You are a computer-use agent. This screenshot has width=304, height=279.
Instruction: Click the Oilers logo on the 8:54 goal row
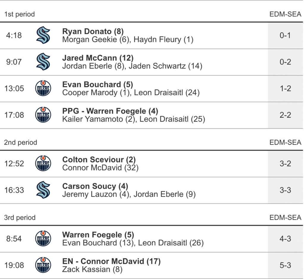43,239
